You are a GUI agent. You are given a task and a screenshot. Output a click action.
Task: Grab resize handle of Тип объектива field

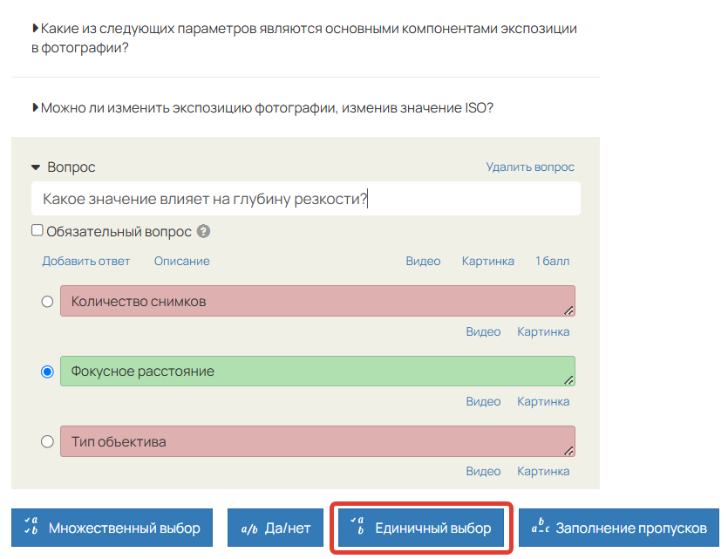click(x=568, y=450)
